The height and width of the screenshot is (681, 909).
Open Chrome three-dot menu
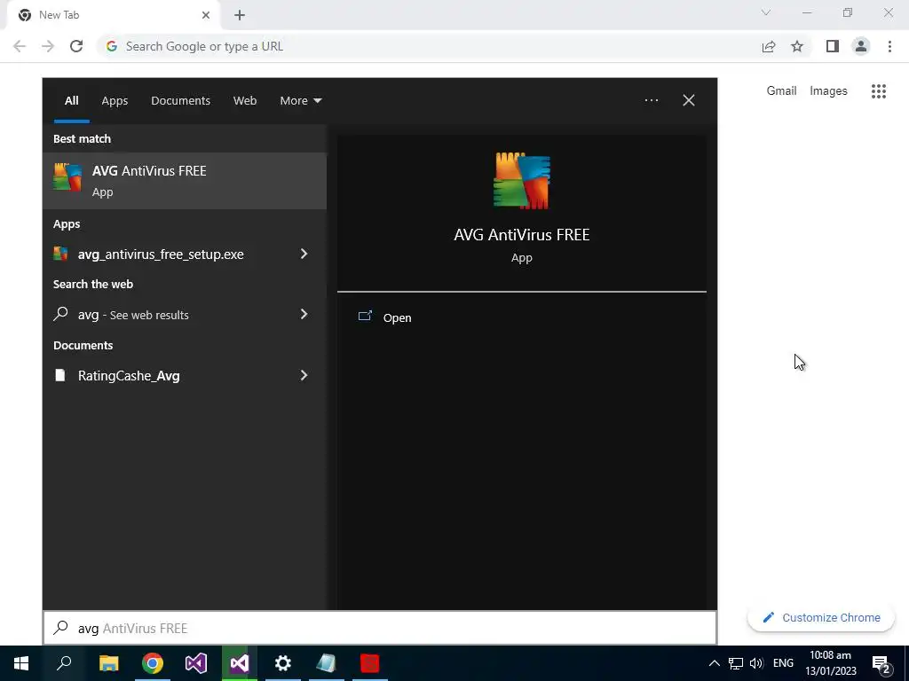(889, 46)
